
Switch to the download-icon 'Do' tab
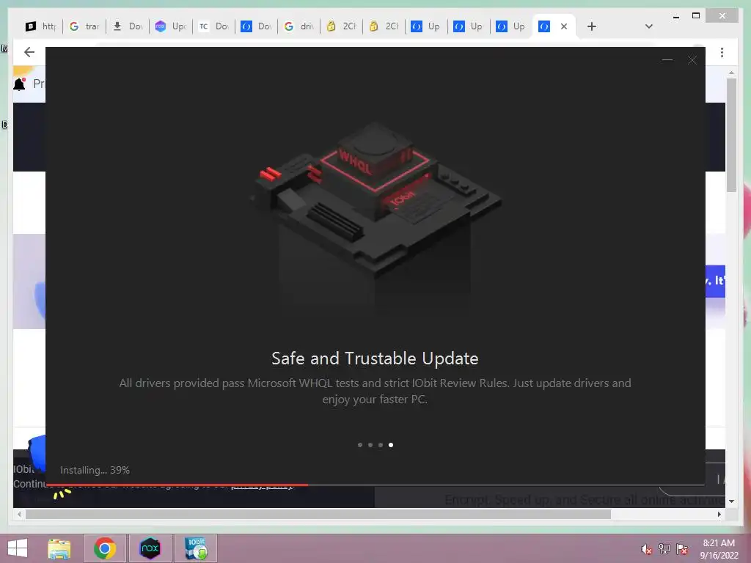point(128,26)
